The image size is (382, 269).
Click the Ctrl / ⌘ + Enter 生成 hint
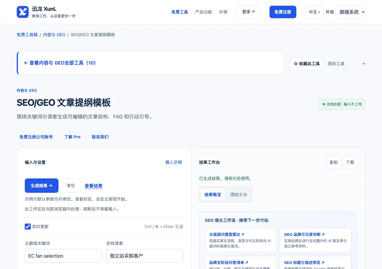coord(164,227)
